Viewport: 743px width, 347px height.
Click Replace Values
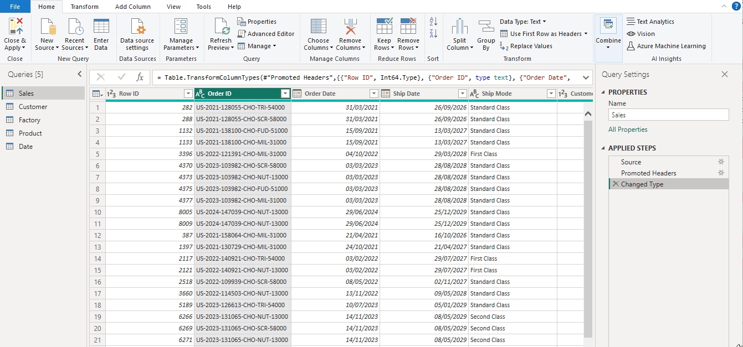526,46
